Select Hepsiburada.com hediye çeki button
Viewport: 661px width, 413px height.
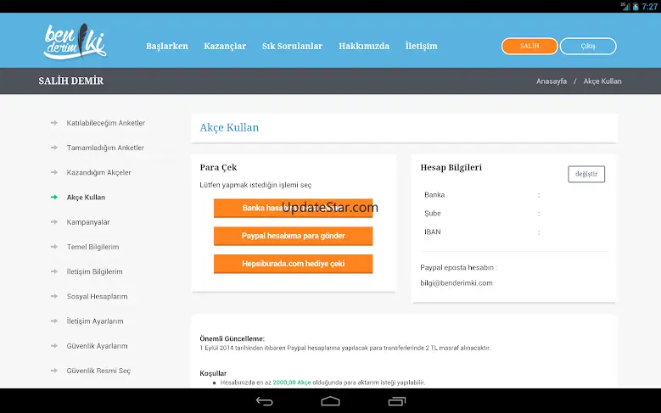pyautogui.click(x=293, y=264)
